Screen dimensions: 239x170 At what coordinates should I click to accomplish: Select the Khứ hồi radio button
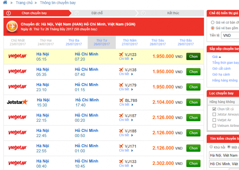[x=211, y=147]
